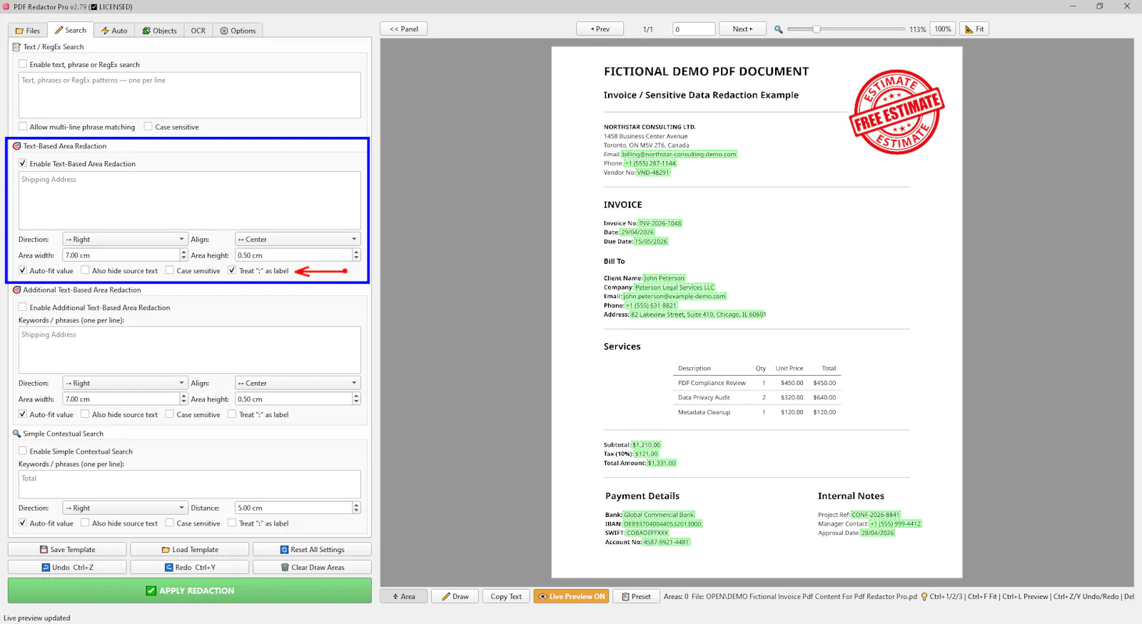The height and width of the screenshot is (624, 1142).
Task: Select the Draw tool
Action: pyautogui.click(x=455, y=596)
